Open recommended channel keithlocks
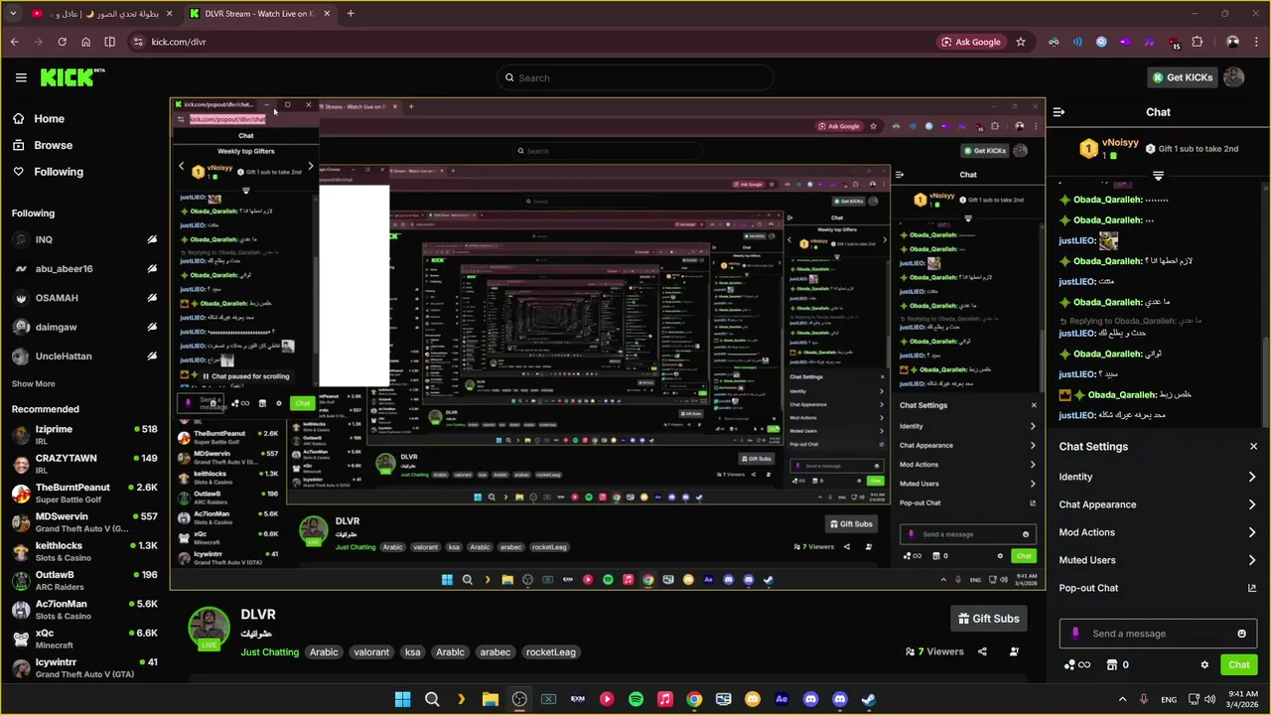1271x715 pixels. pos(84,551)
